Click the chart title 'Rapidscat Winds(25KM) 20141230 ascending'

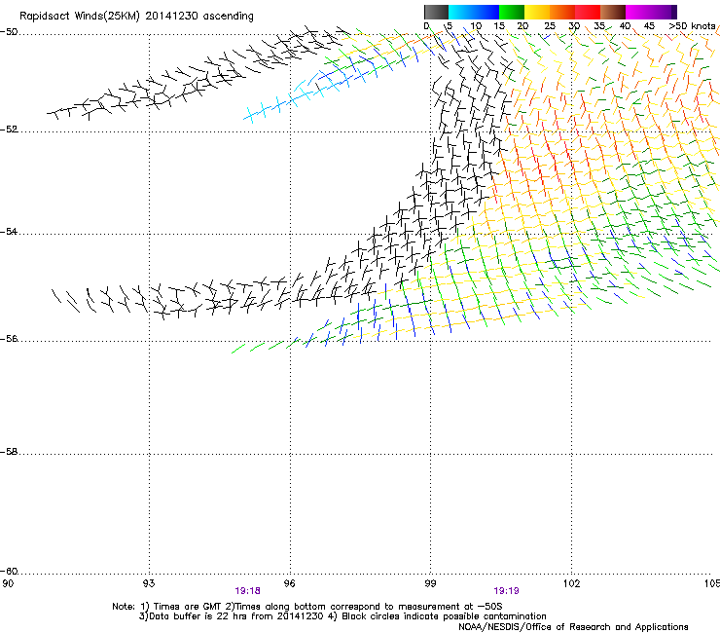(136, 17)
